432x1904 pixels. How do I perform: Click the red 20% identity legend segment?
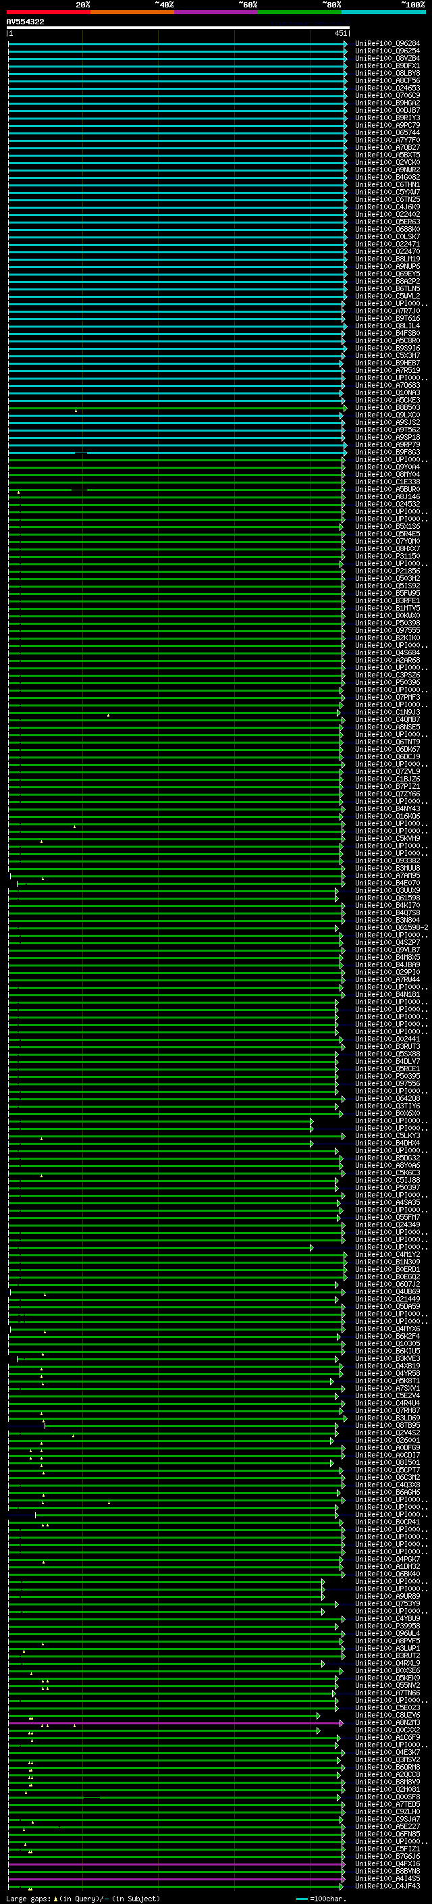click(x=48, y=12)
